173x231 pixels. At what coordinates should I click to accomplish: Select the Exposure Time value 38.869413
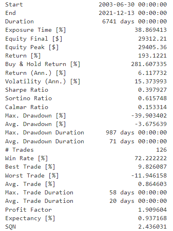(x=150, y=30)
